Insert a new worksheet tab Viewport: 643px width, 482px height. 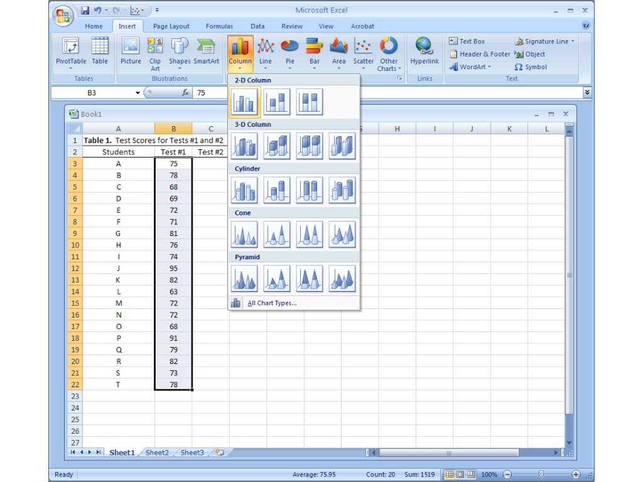220,453
